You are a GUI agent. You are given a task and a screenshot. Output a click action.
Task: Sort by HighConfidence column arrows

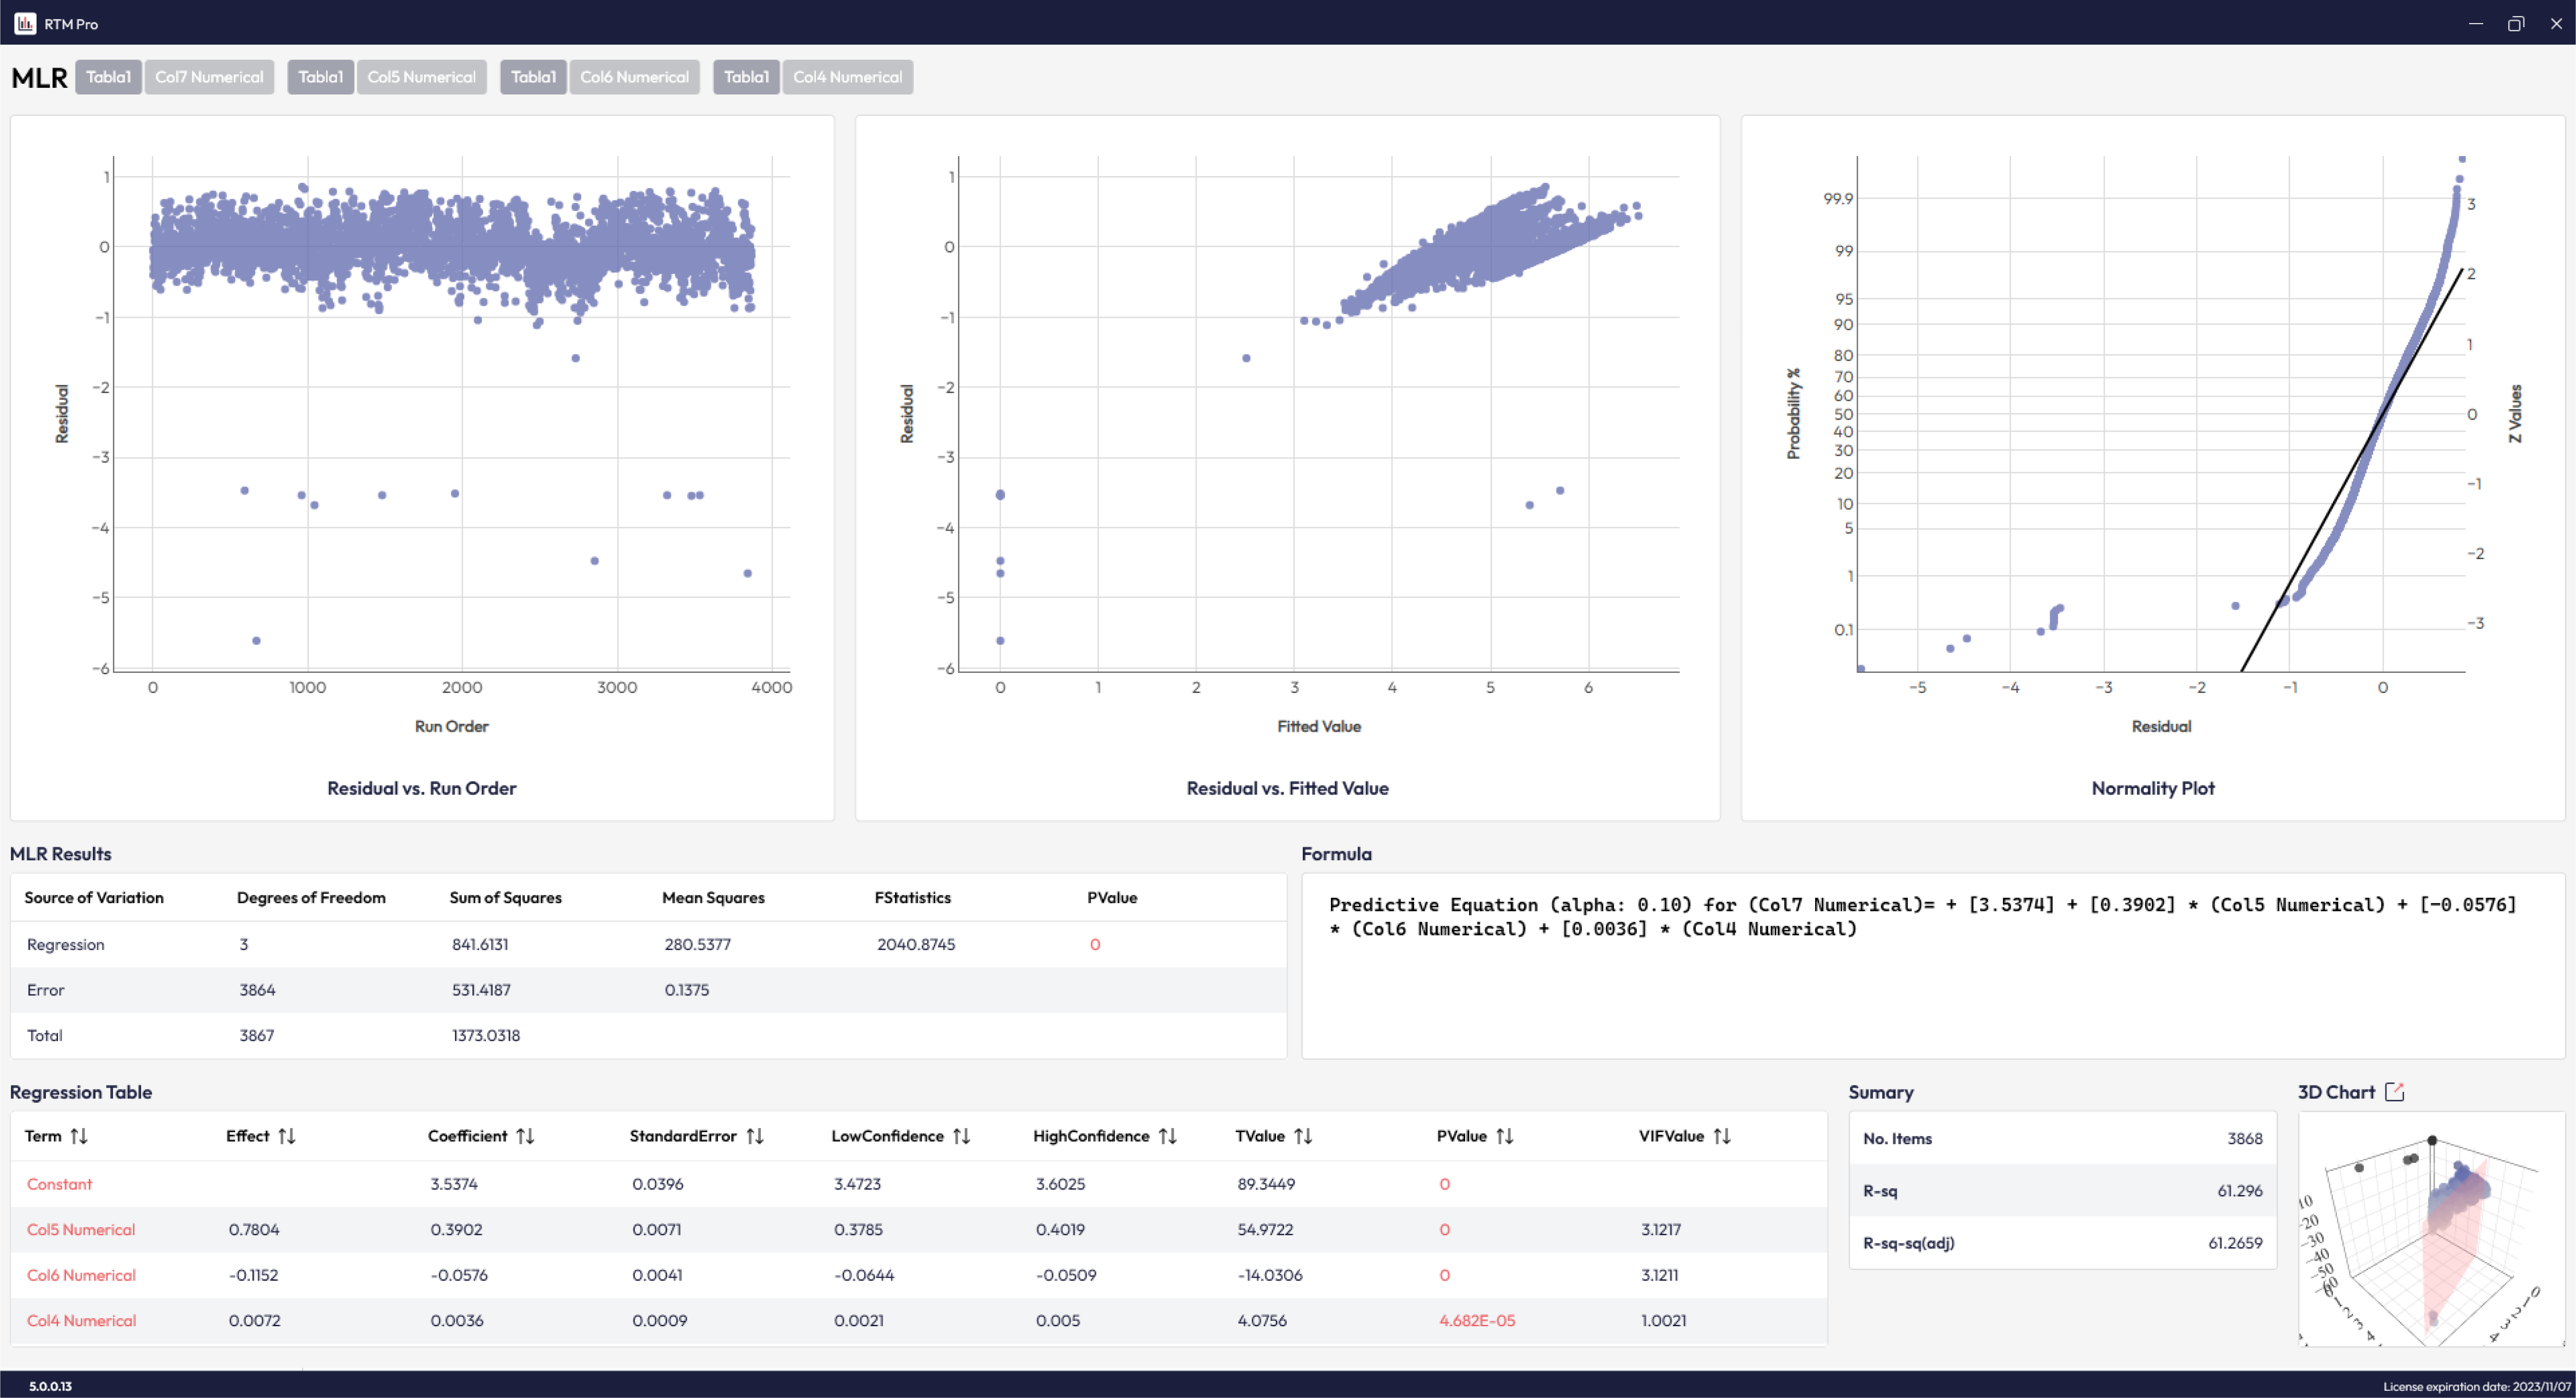click(x=1167, y=1136)
